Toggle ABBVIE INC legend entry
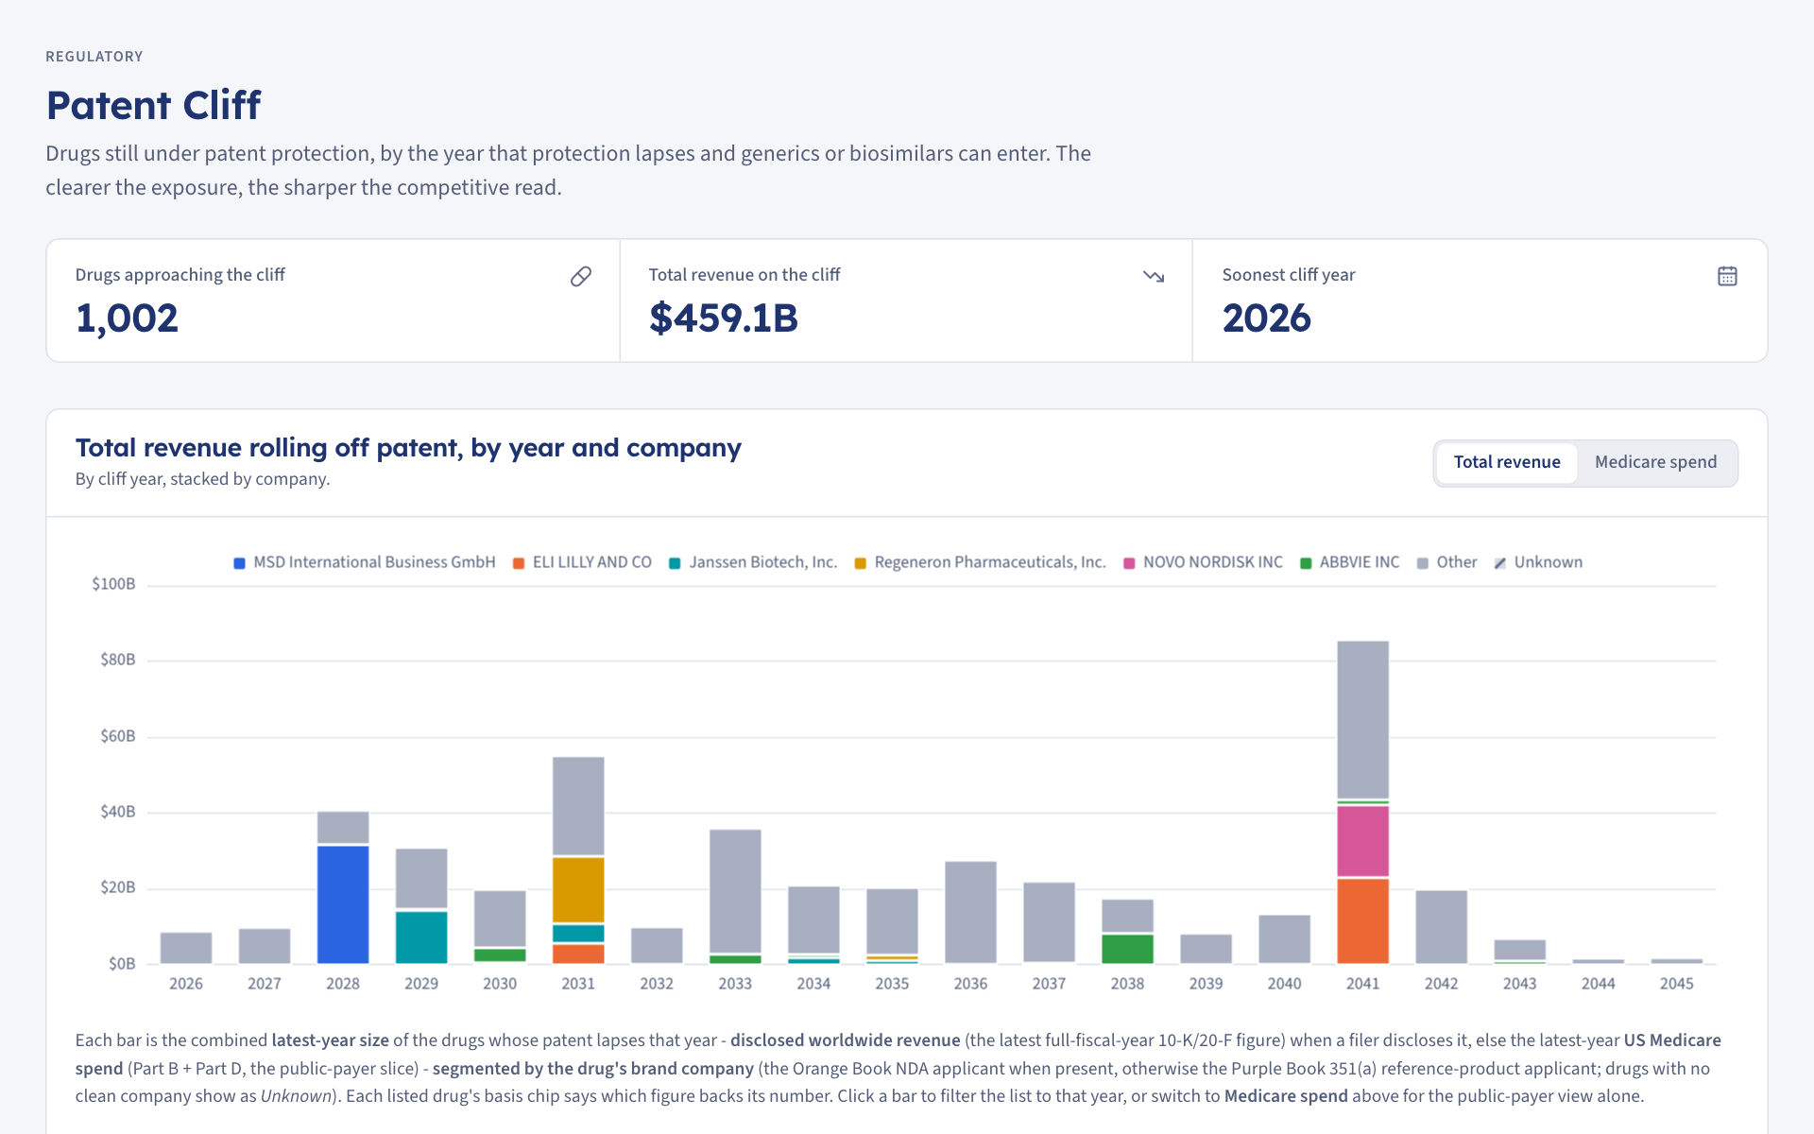The height and width of the screenshot is (1134, 1814). tap(1349, 562)
